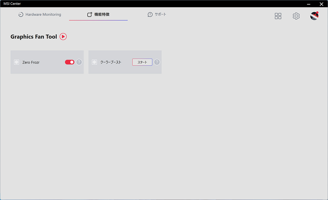Play the Graphics Fan Tool video icon
Screen dimensions: 328x200
(63, 37)
